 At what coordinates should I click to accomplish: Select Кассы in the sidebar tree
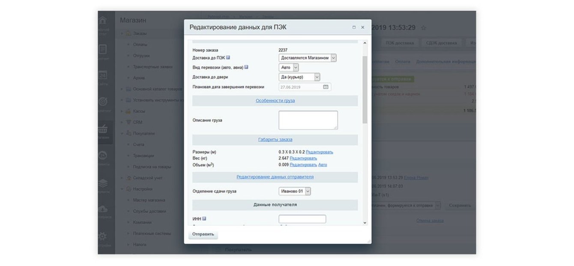(x=139, y=111)
